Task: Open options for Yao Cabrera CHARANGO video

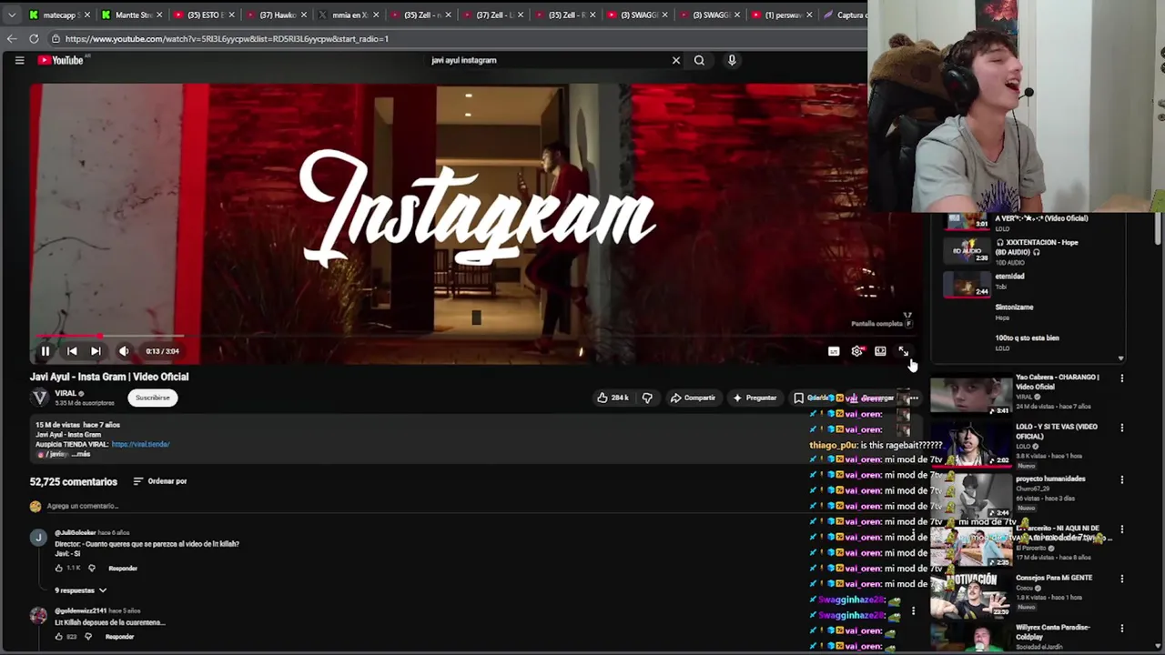Action: click(x=1121, y=378)
